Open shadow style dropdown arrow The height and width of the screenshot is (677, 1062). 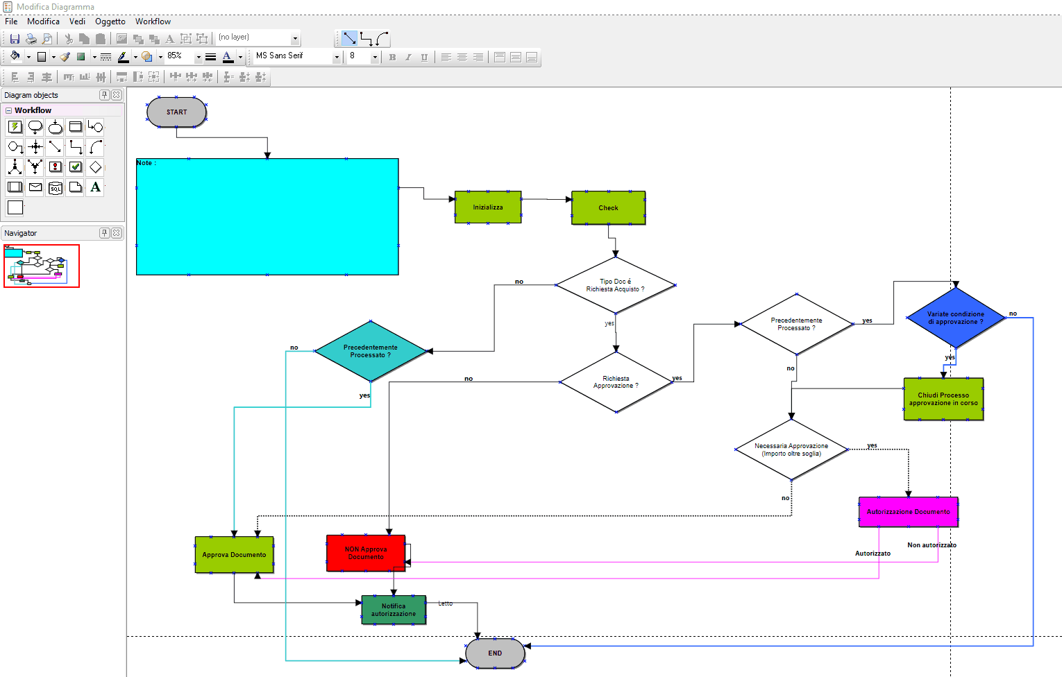tap(94, 57)
